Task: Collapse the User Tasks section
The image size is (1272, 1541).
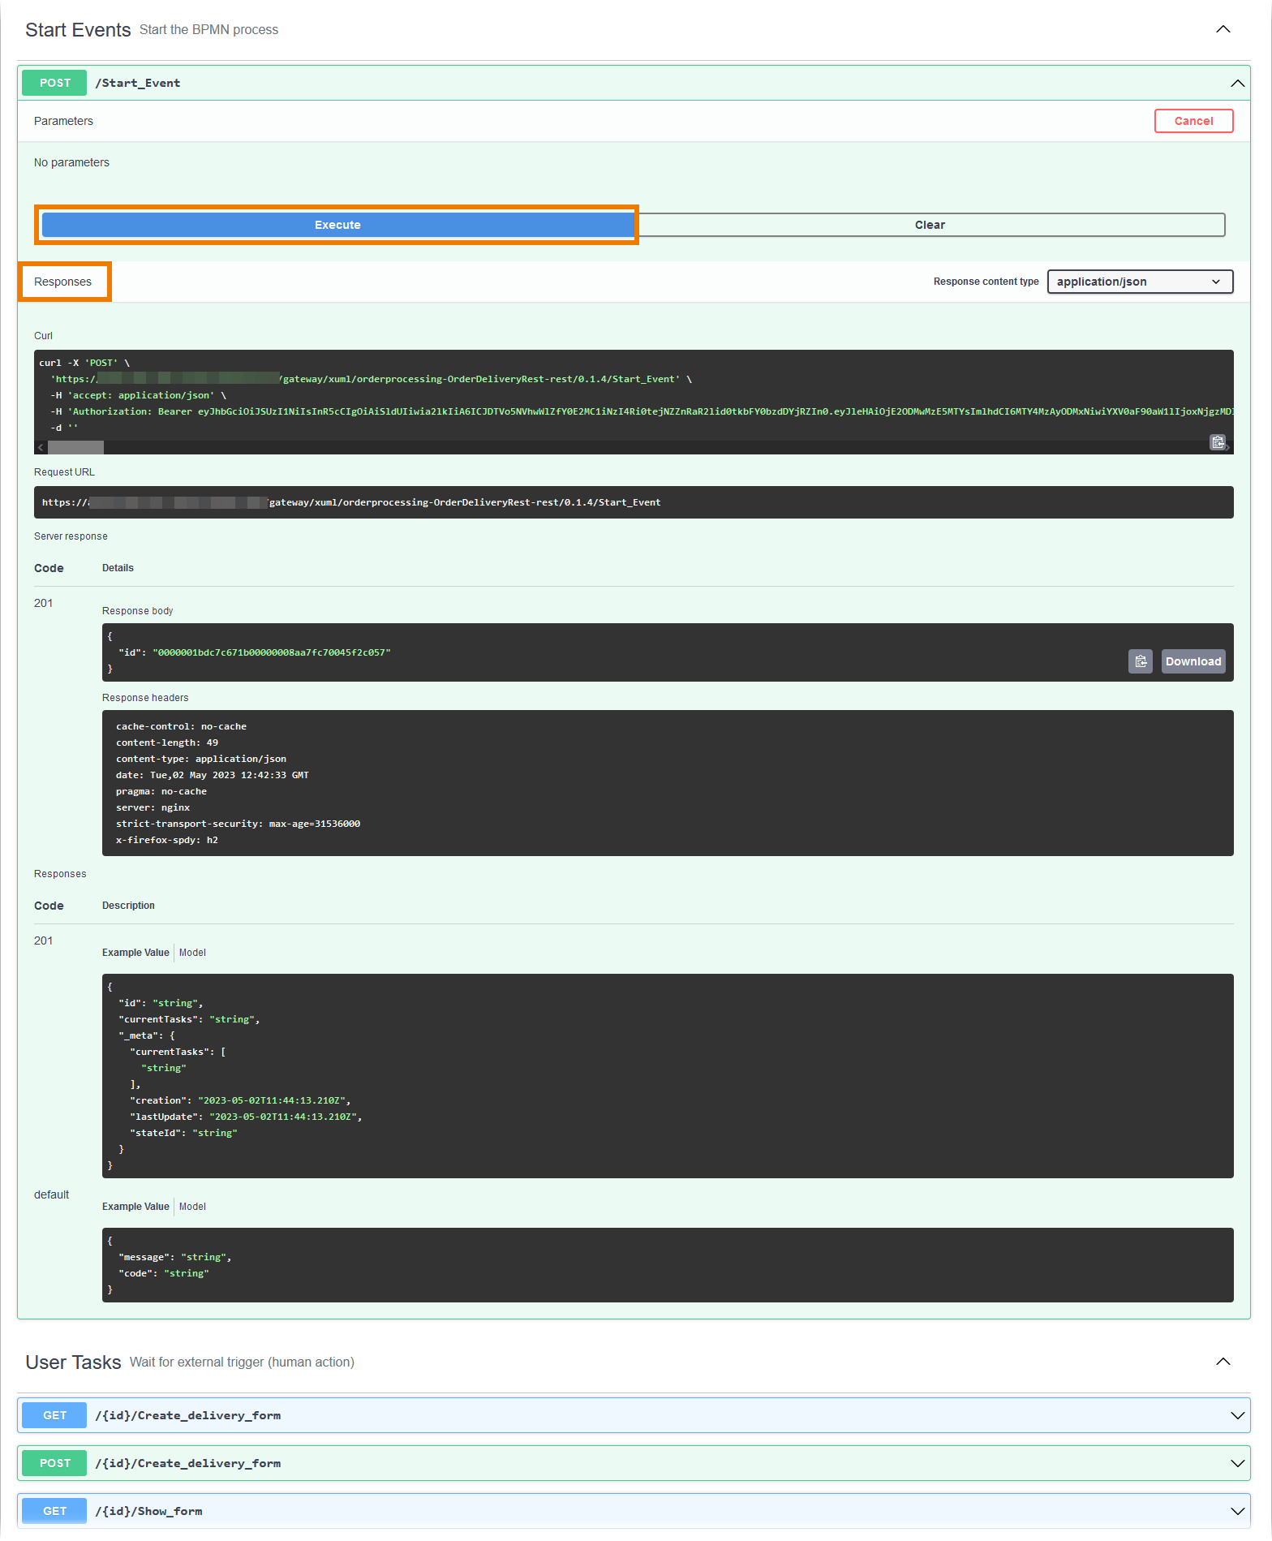Action: tap(1223, 1362)
